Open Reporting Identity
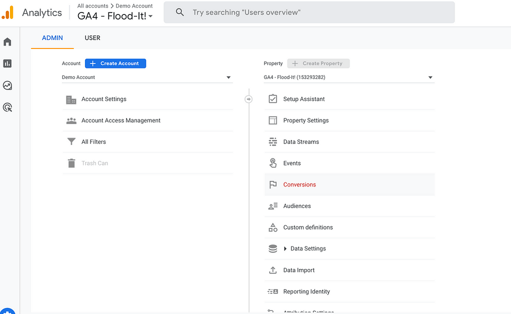511x314 pixels. (x=349, y=291)
